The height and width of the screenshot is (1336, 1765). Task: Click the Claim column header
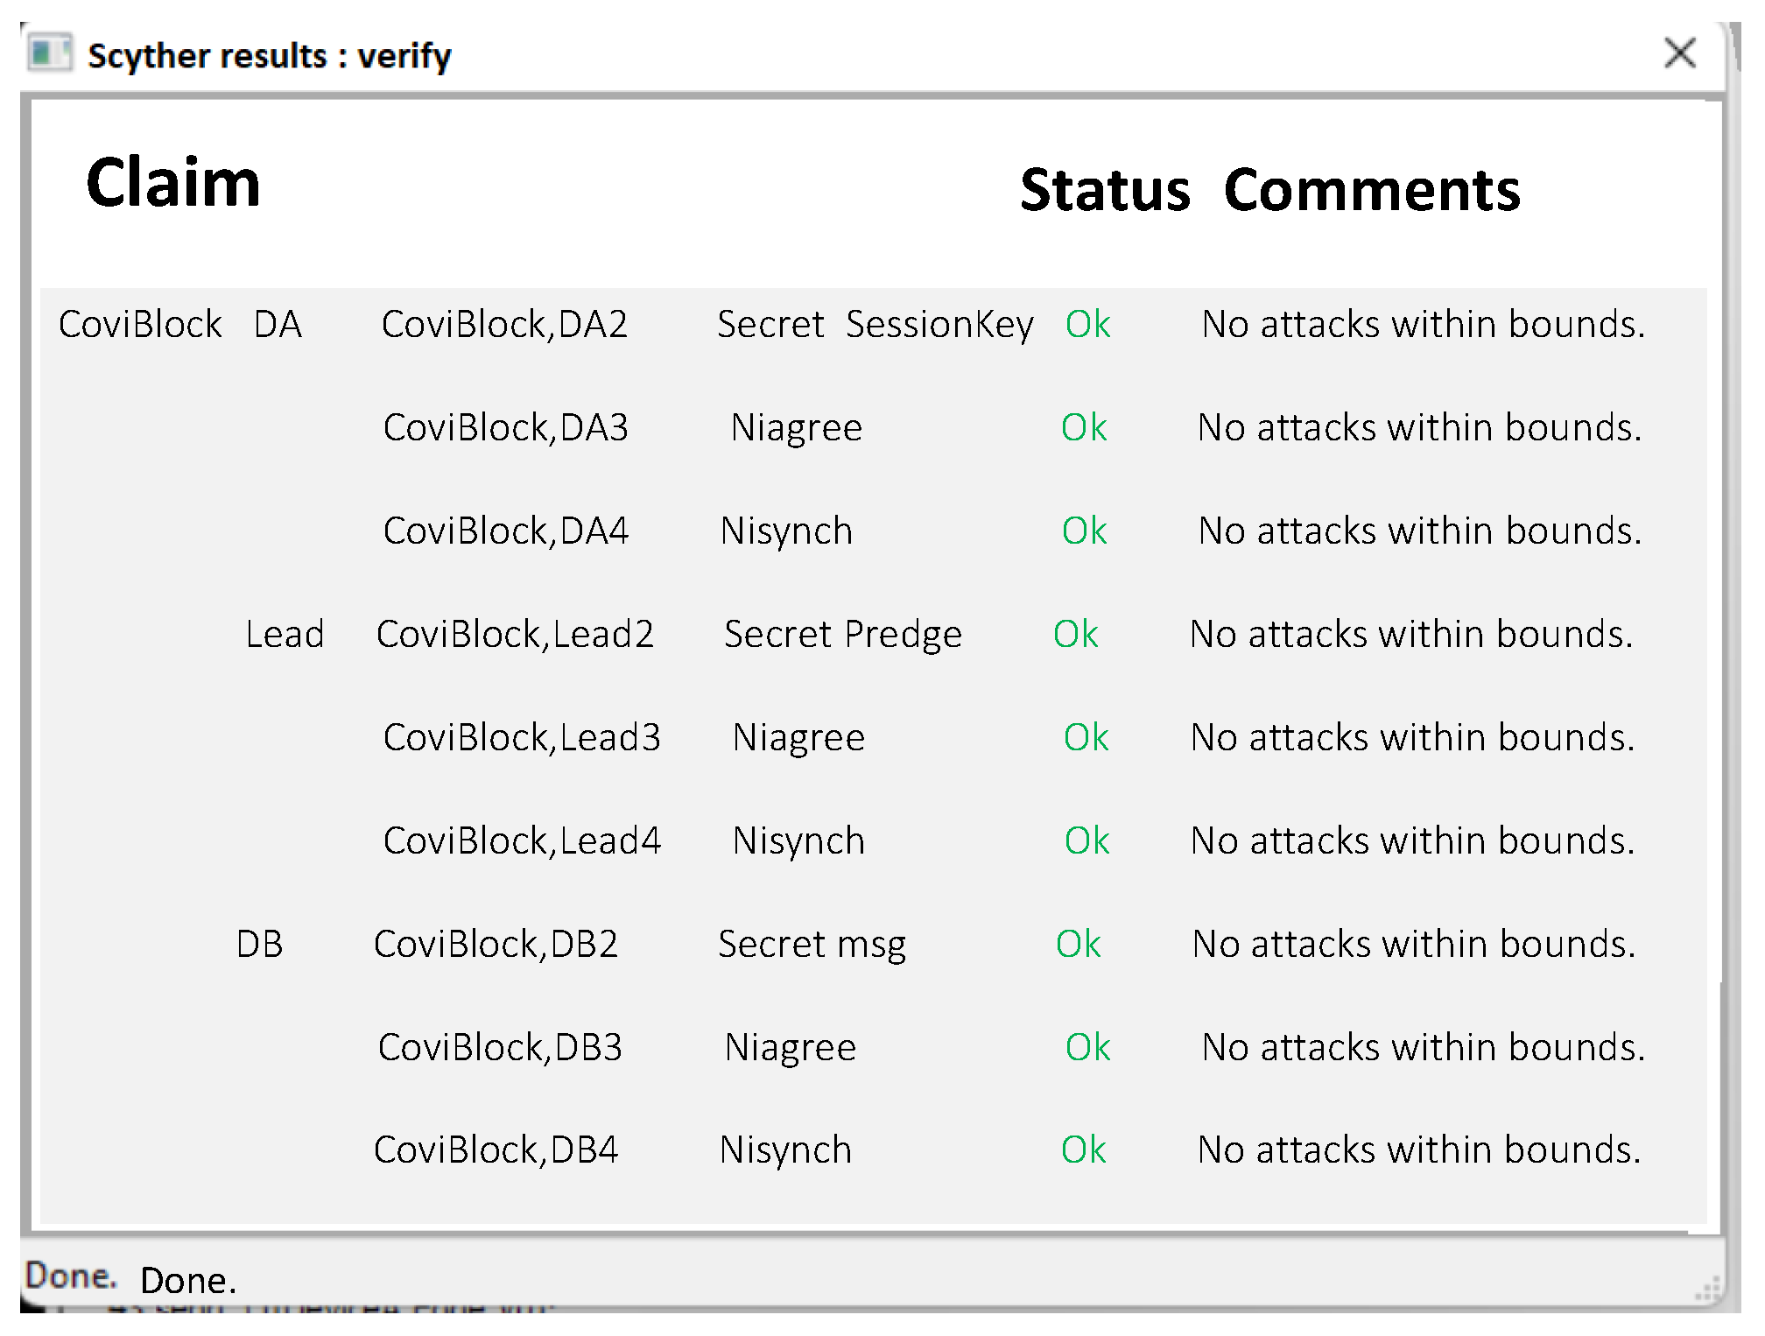173,183
